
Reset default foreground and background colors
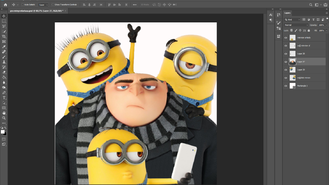tap(2, 127)
